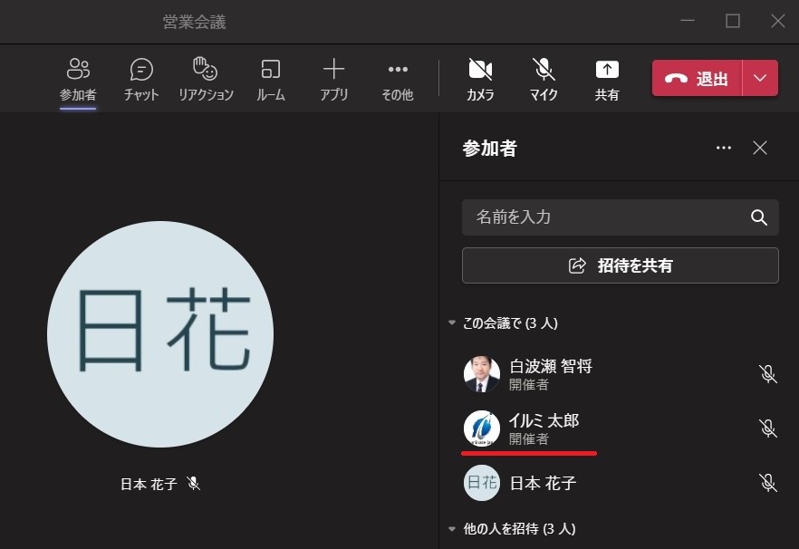Click the 日花 avatar in participants list
Viewport: 799px width, 549px height.
[482, 483]
